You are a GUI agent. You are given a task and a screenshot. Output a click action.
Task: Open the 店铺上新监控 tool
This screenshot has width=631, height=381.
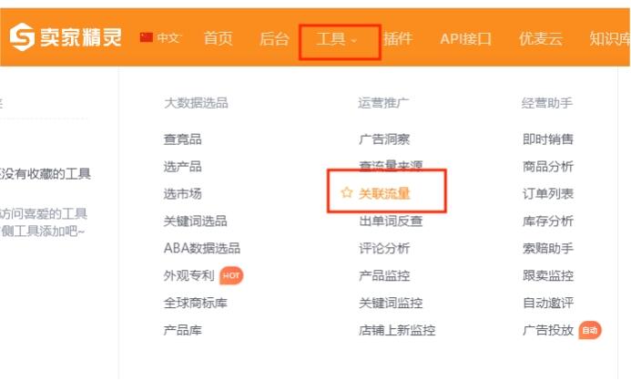pyautogui.click(x=397, y=330)
